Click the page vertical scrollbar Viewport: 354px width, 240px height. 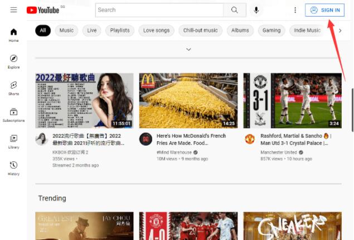tap(352, 110)
